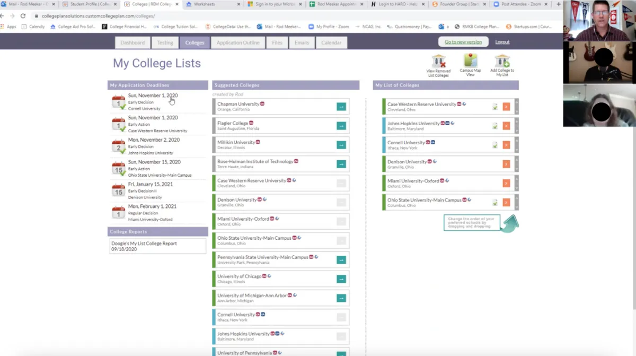Switch to the Login to HARO browser tab
This screenshot has height=356, width=636.
click(x=397, y=4)
